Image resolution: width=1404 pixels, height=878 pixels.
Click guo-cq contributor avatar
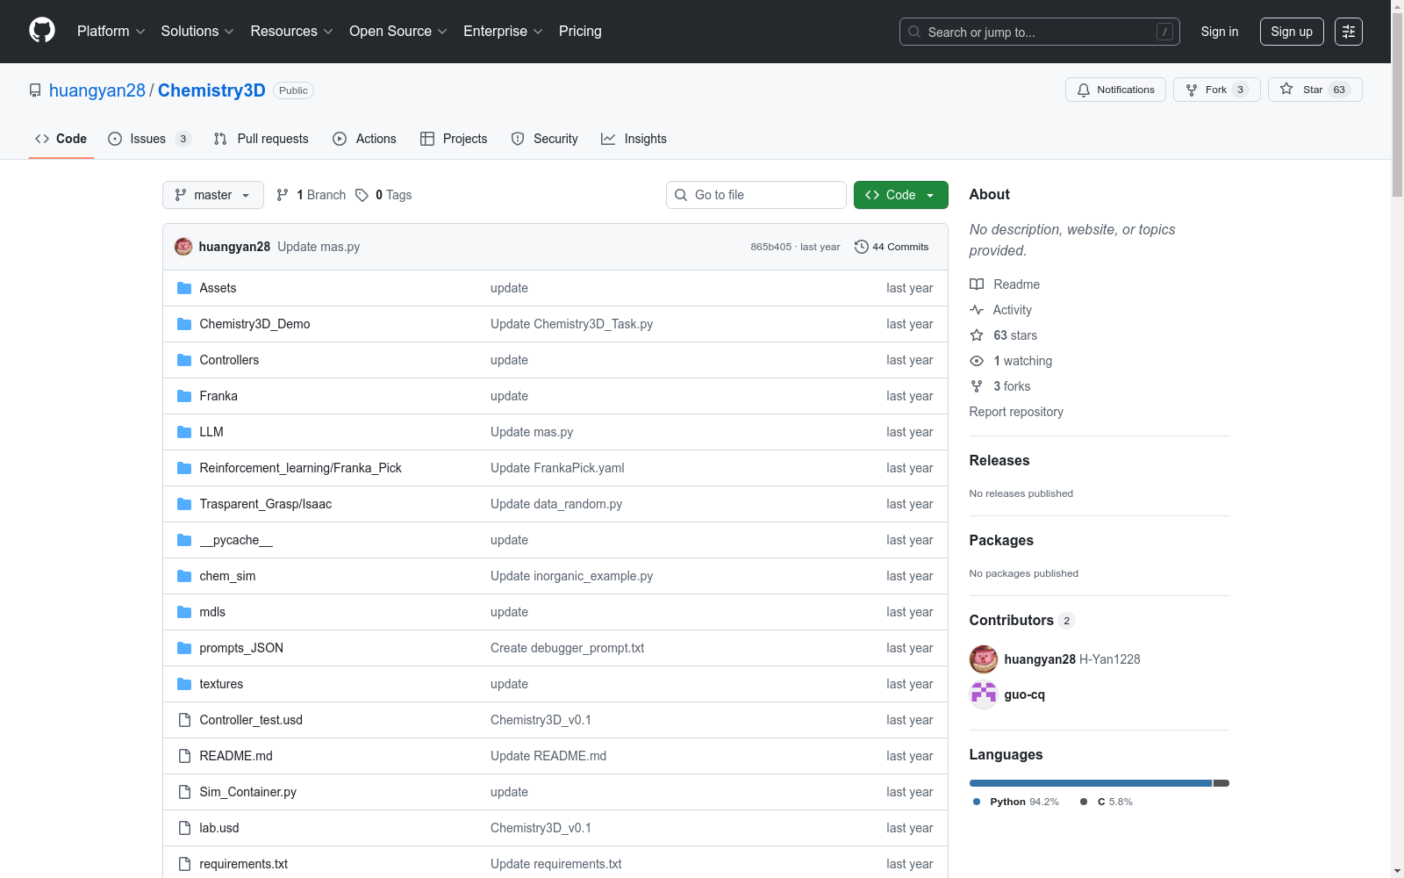point(984,694)
